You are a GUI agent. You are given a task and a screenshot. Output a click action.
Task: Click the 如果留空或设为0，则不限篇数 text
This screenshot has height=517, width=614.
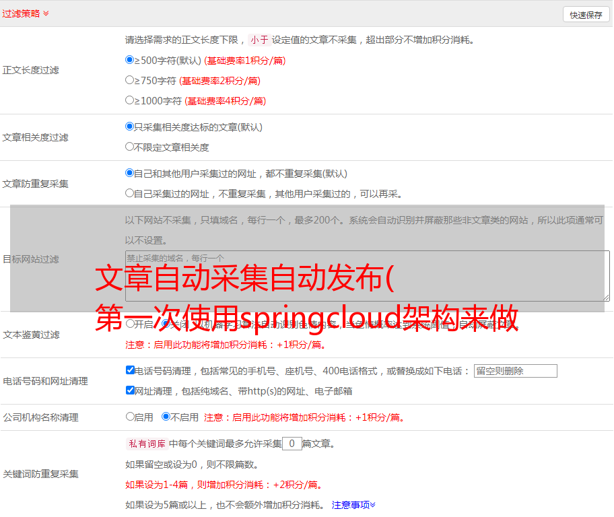tap(193, 464)
